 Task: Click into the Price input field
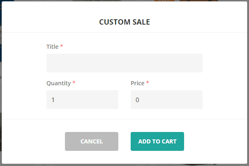click(x=166, y=100)
